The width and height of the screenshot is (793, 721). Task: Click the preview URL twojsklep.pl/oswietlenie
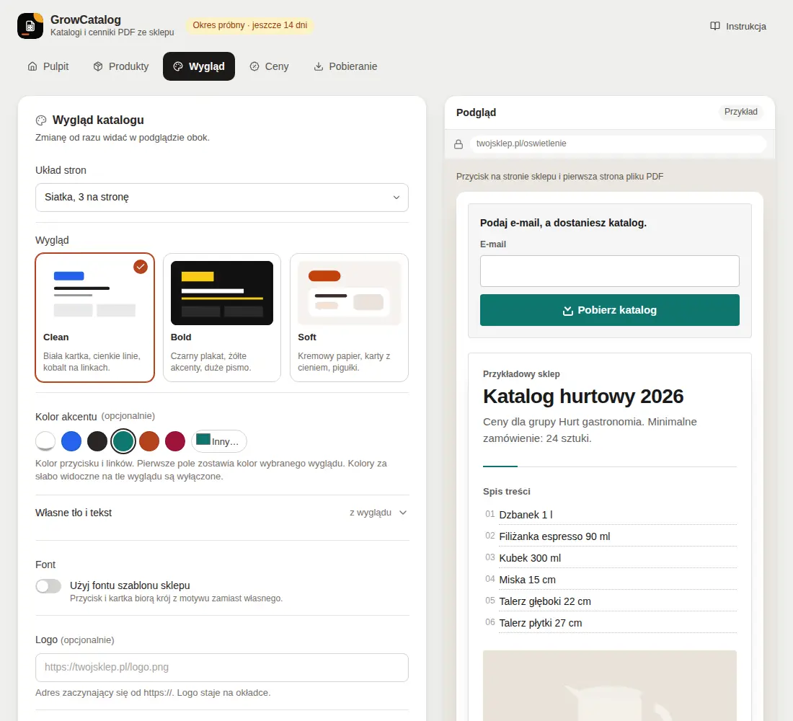(x=618, y=143)
